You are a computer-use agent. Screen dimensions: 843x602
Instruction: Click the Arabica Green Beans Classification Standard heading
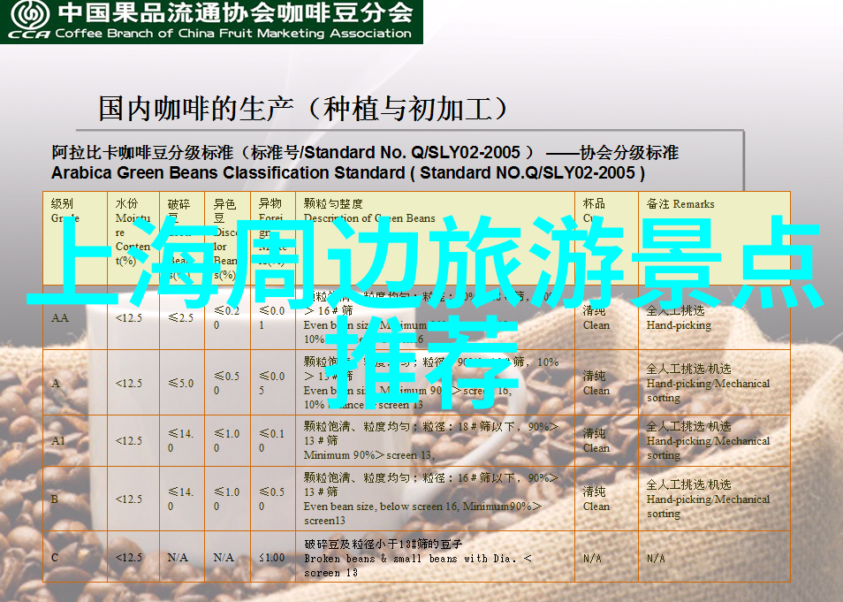click(348, 172)
